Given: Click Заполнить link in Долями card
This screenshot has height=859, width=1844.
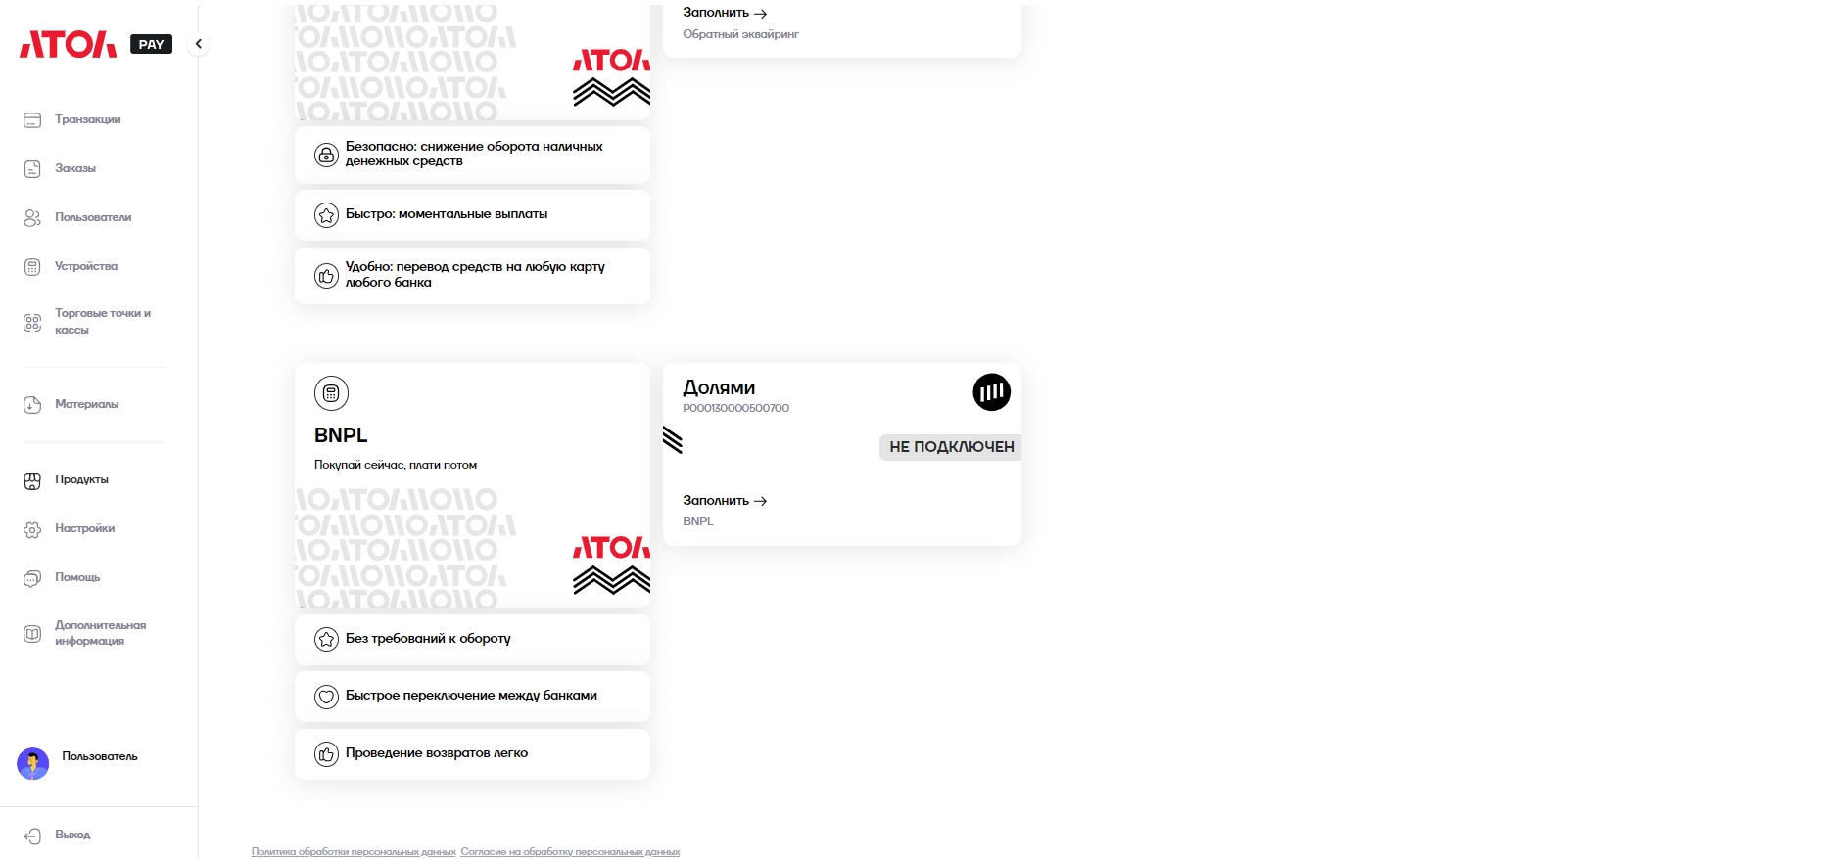Looking at the screenshot, I should (725, 501).
